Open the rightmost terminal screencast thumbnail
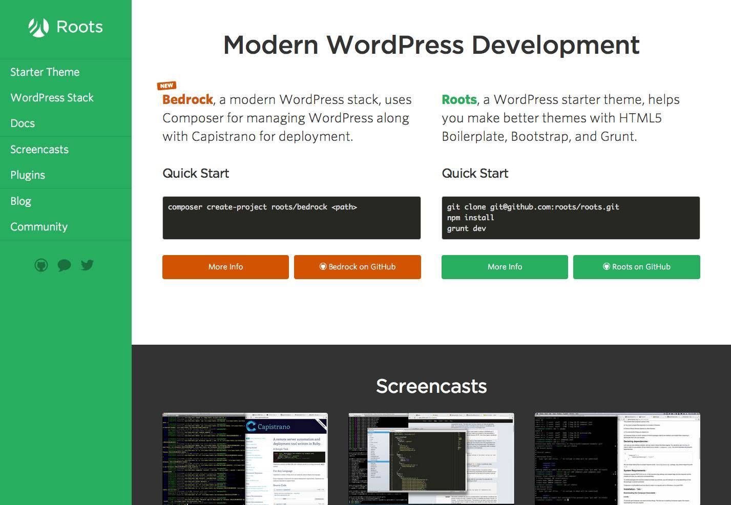 click(x=617, y=459)
